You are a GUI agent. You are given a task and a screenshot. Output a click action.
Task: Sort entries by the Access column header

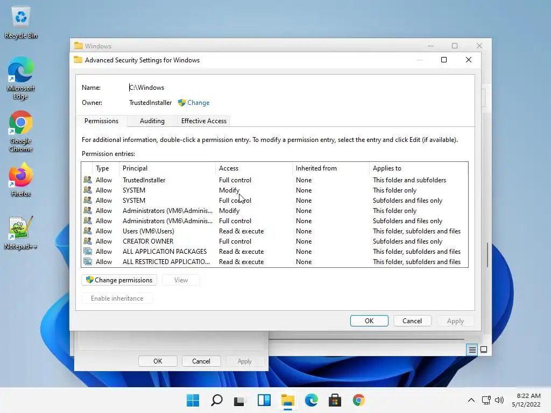click(x=254, y=168)
